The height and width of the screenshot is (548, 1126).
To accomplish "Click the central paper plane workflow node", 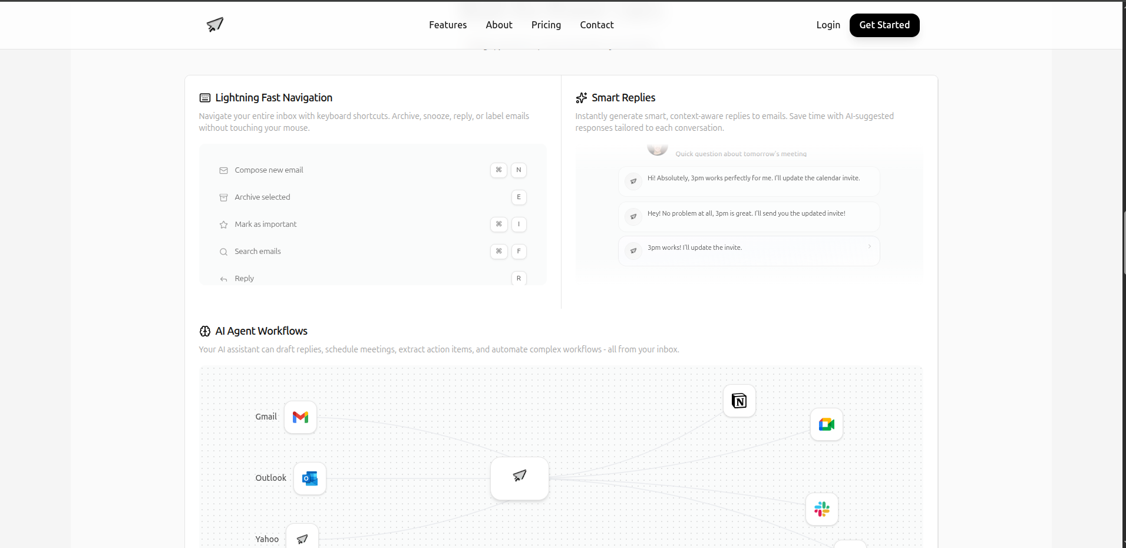I will (x=519, y=477).
